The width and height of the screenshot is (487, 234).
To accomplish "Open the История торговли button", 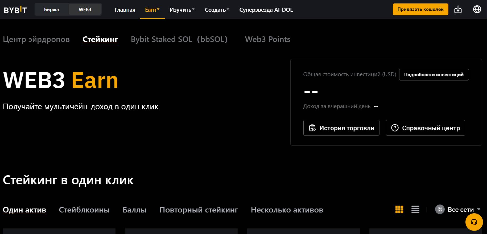I will (341, 128).
